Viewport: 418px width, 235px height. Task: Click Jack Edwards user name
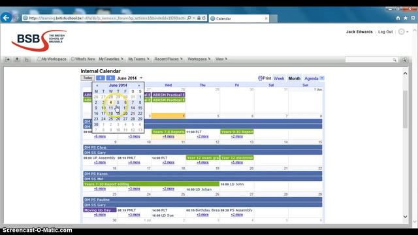(x=359, y=32)
